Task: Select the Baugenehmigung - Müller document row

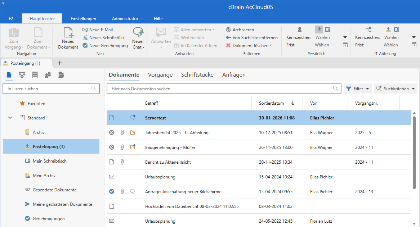Action: point(259,147)
